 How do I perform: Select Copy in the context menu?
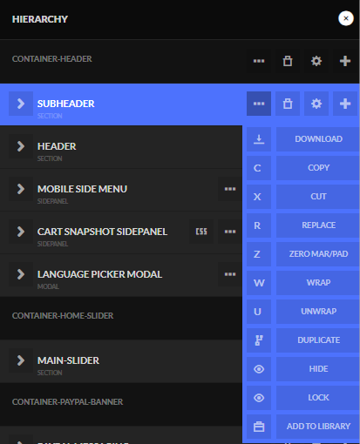pos(318,168)
